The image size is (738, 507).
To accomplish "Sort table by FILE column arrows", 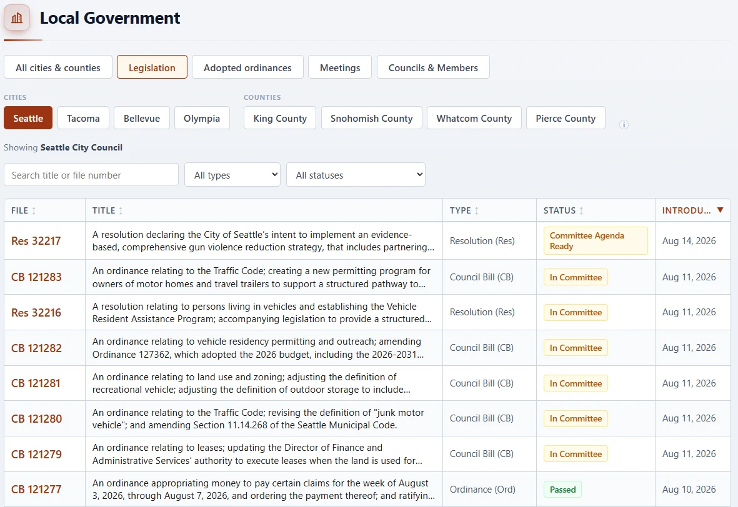I will pos(34,210).
